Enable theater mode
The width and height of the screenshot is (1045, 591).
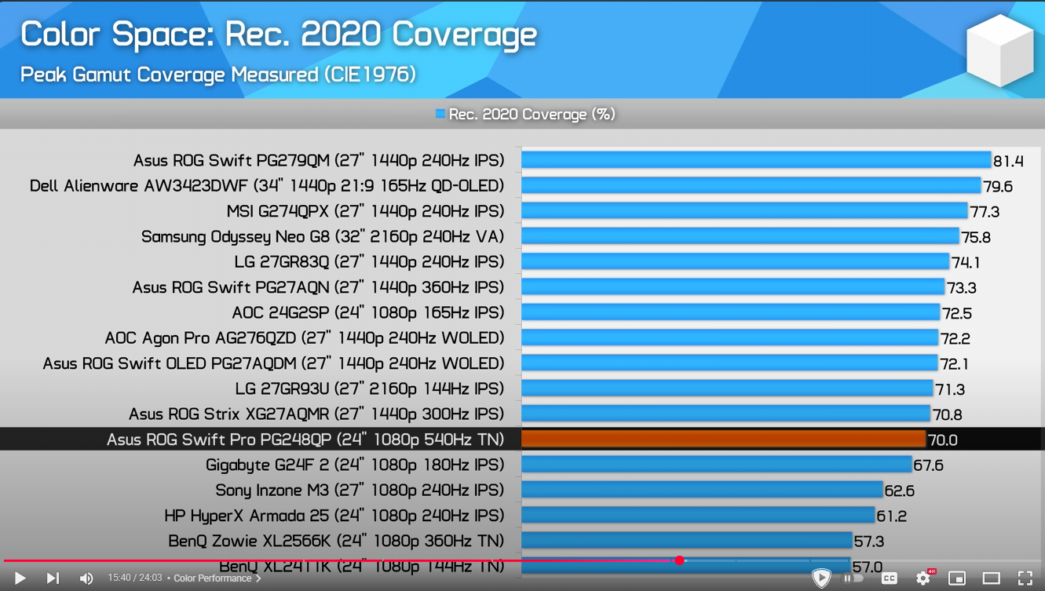[992, 578]
